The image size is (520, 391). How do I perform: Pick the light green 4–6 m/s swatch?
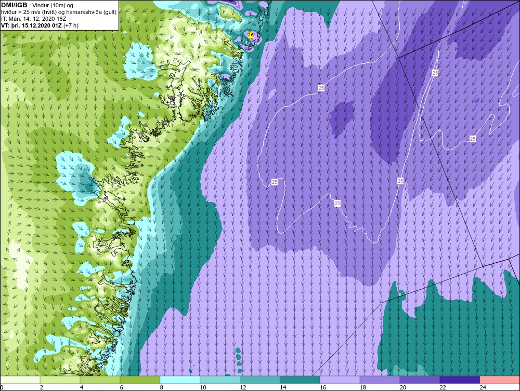[100, 380]
